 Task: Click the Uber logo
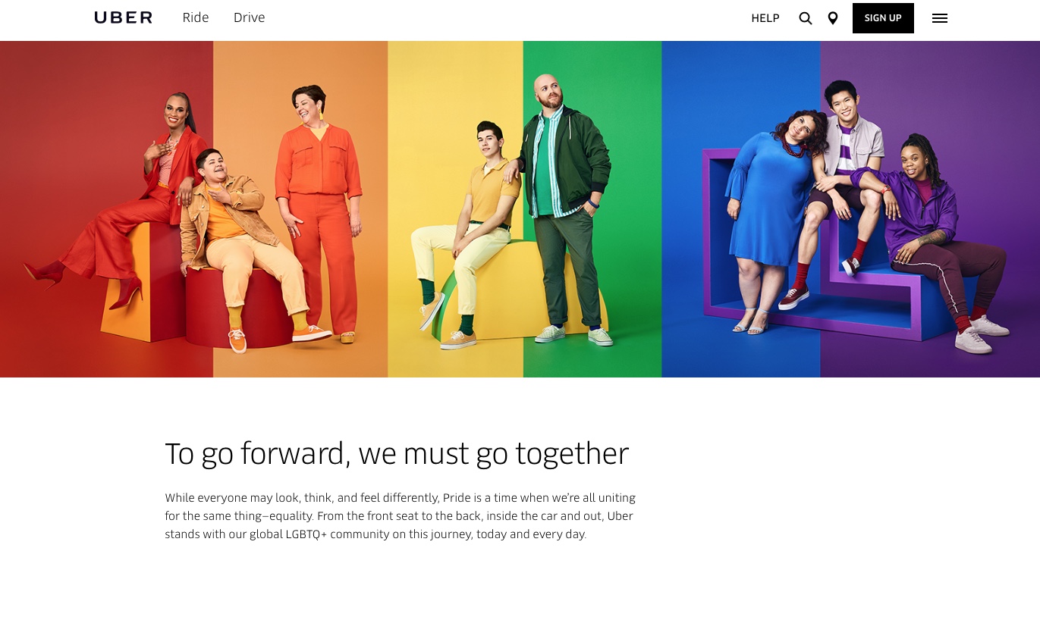pos(123,17)
